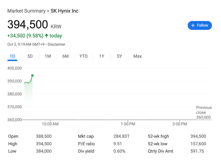Select the YTD range tab
The image size is (221, 160).
pos(83,56)
